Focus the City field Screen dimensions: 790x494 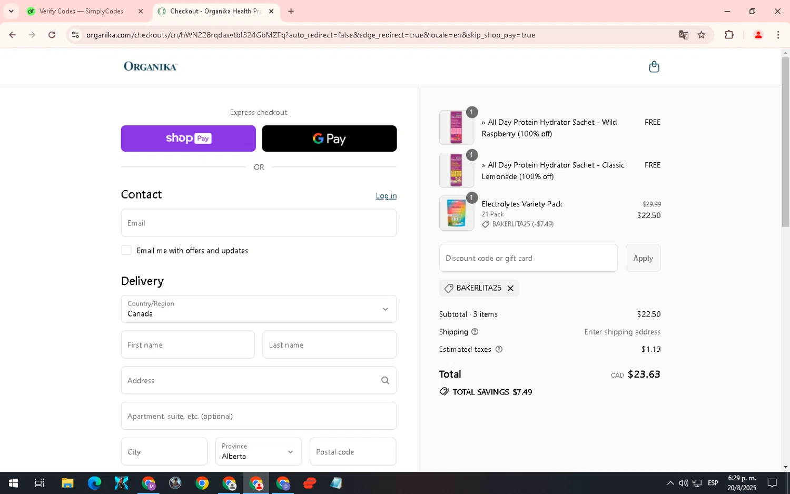164,451
